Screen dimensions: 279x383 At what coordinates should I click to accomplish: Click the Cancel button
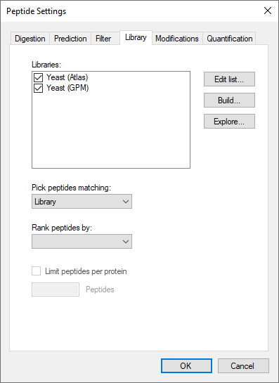click(243, 365)
